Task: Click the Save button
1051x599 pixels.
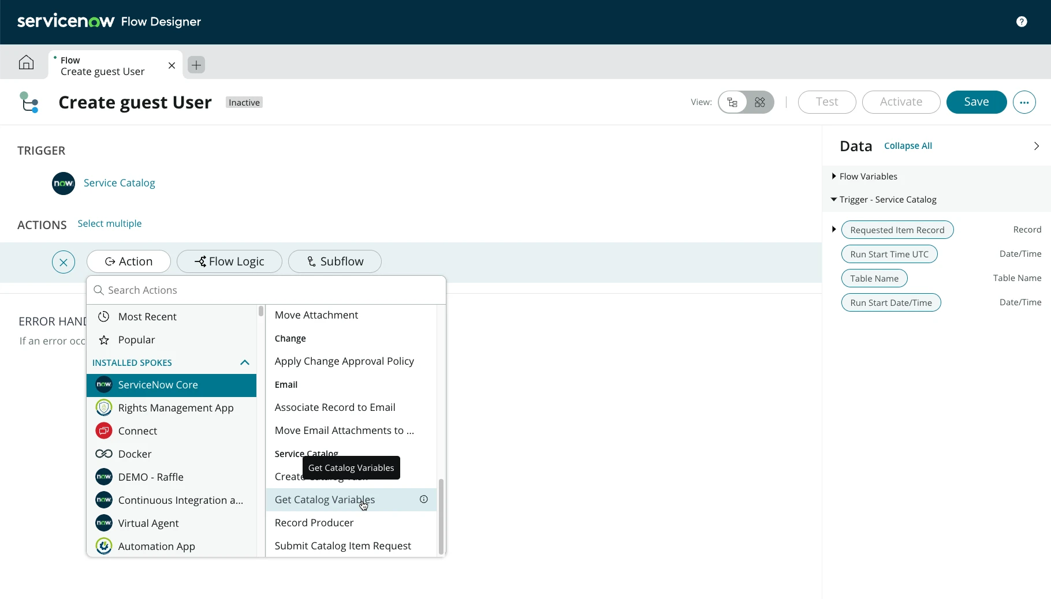Action: tap(976, 102)
